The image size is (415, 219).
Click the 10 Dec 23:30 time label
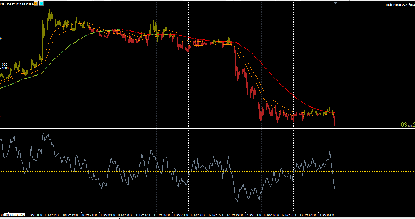89,215
